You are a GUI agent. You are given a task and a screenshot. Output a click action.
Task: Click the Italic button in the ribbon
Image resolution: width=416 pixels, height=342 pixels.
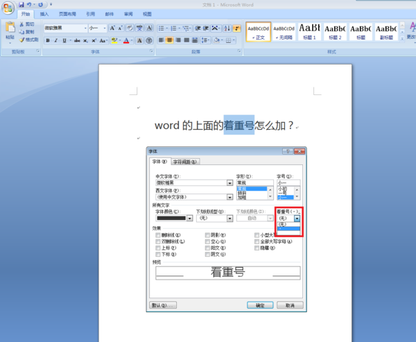pos(56,41)
